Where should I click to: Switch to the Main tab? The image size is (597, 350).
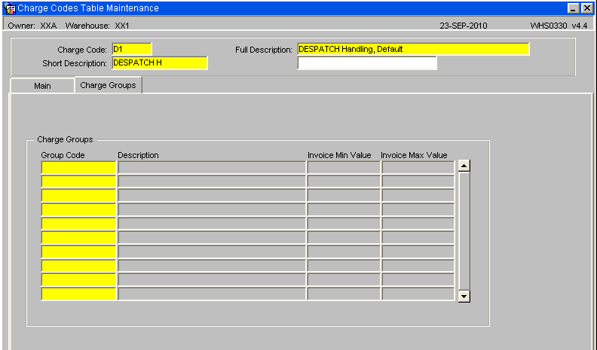pyautogui.click(x=42, y=86)
